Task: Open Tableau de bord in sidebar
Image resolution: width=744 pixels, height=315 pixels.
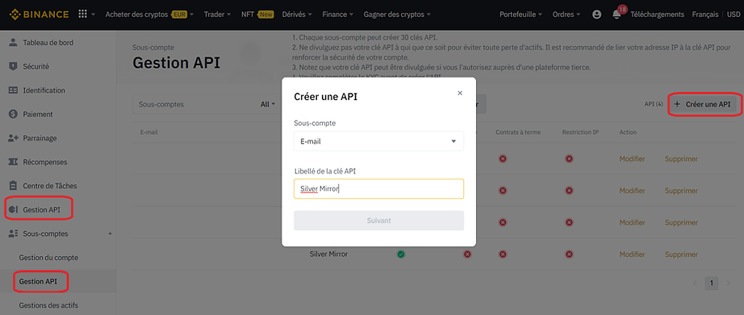Action: coord(48,43)
